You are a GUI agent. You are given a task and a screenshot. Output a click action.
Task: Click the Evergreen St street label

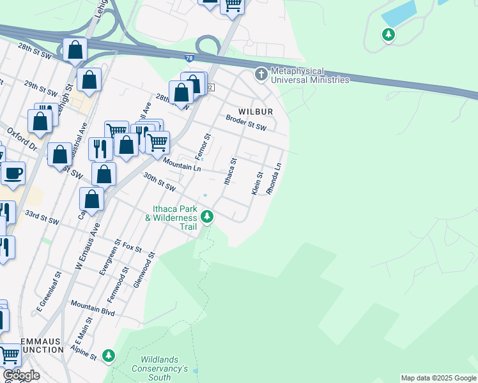point(110,257)
